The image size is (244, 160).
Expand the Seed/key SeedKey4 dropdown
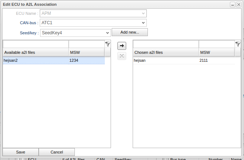pyautogui.click(x=75, y=33)
